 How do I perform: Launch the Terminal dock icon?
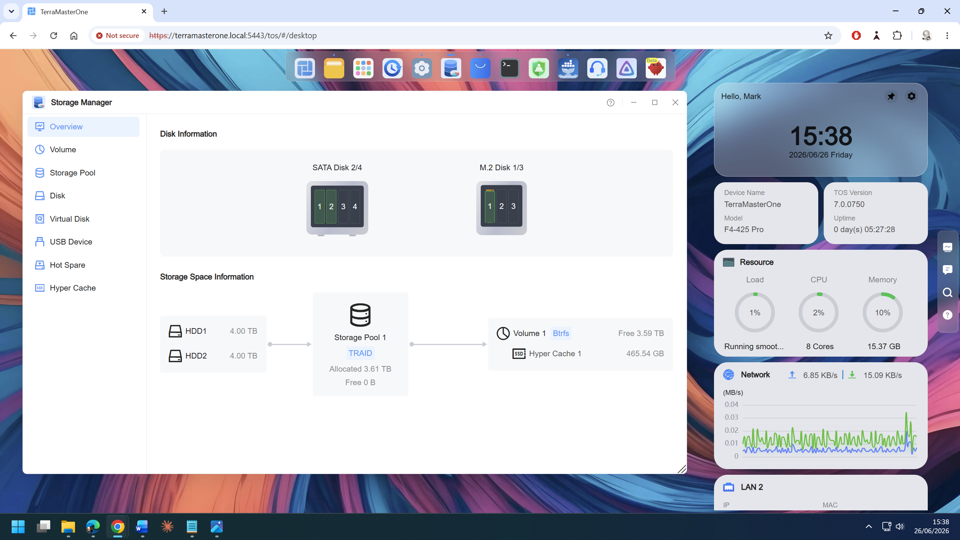tap(509, 68)
